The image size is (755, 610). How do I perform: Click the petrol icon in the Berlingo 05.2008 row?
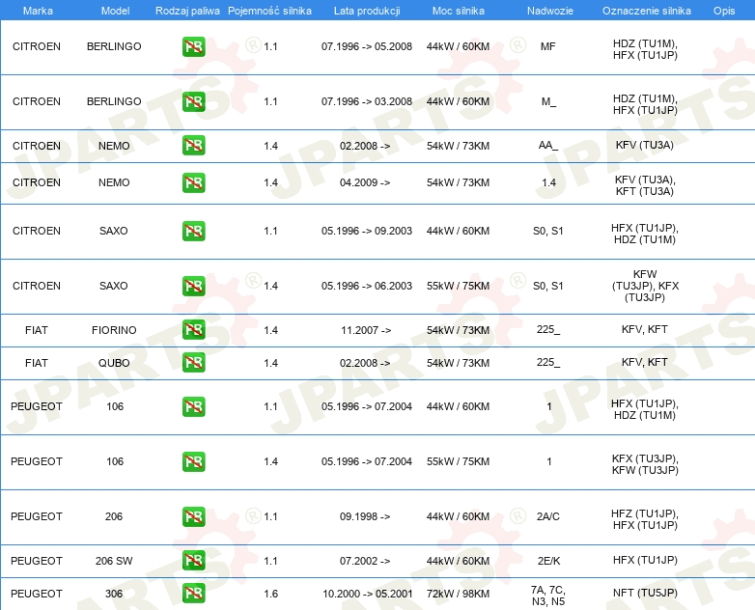click(193, 46)
